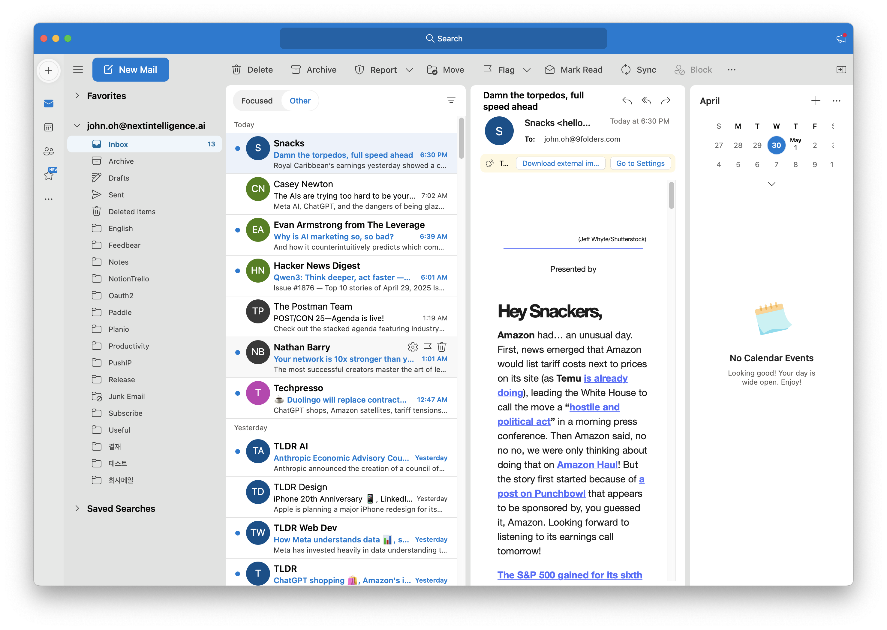This screenshot has height=630, width=887.
Task: Expand the Favorites section
Action: [77, 95]
